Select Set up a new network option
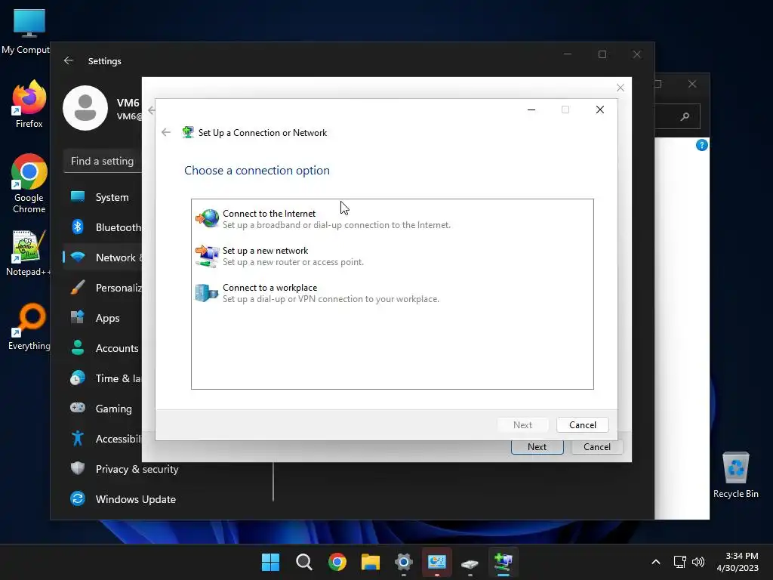Viewport: 773px width, 580px height. 392,256
